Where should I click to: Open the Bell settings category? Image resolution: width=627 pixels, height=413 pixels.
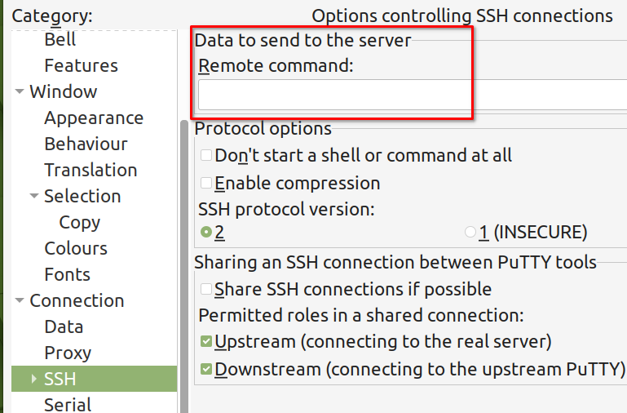[60, 39]
